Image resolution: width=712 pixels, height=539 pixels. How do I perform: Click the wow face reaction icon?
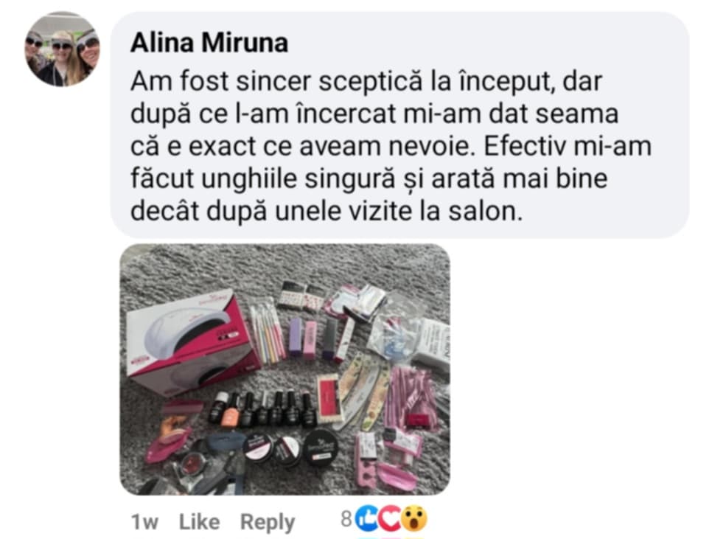(414, 518)
